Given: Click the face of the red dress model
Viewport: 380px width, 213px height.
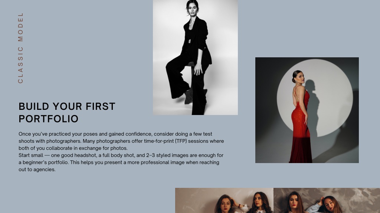Looking at the screenshot, I should [x=300, y=77].
